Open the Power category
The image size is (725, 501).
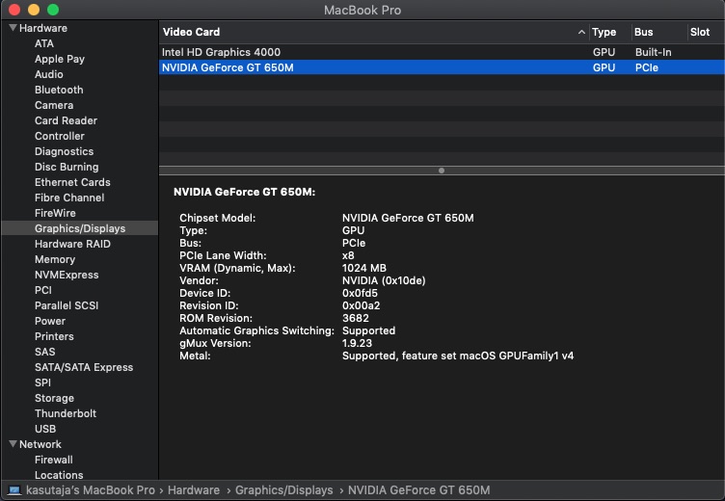pyautogui.click(x=50, y=321)
